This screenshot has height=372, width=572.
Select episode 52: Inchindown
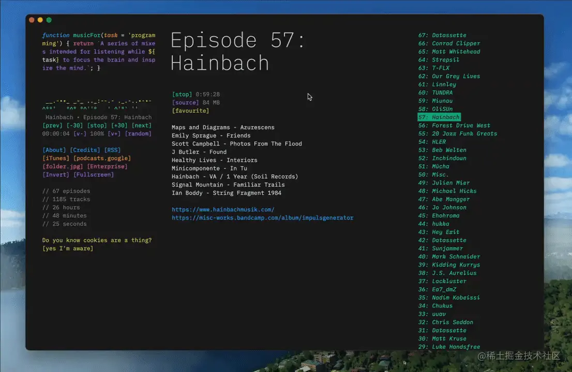pos(442,158)
